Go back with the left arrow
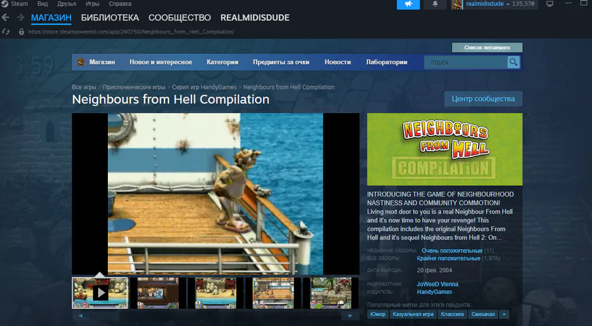Screen dimensions: 592x326 (x=5, y=17)
